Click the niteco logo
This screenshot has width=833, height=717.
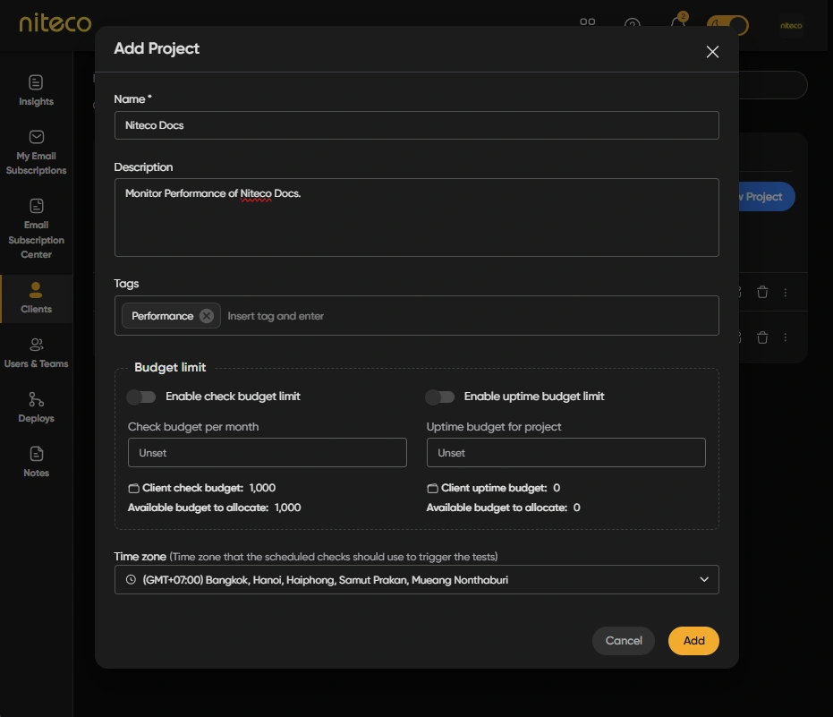55,23
